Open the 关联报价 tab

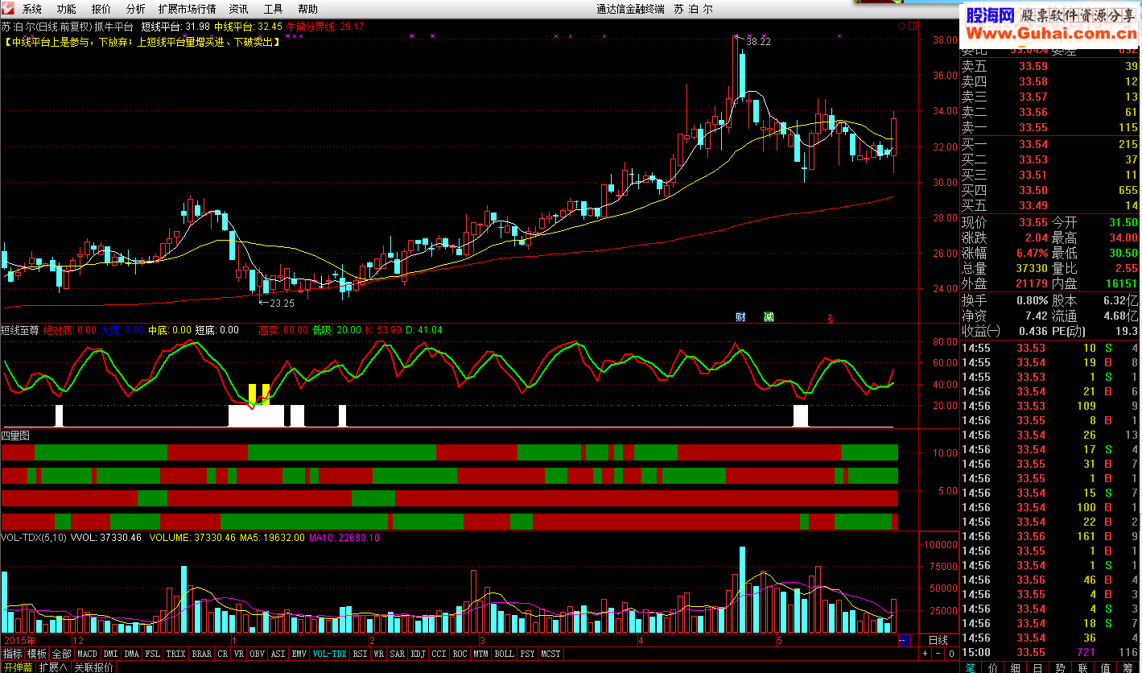tap(93, 667)
